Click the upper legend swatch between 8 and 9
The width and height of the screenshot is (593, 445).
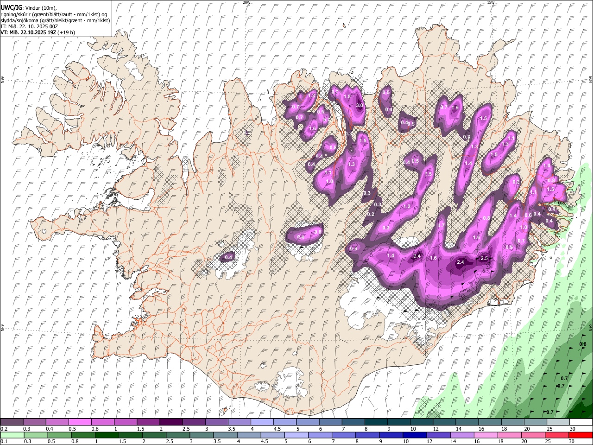376,422
